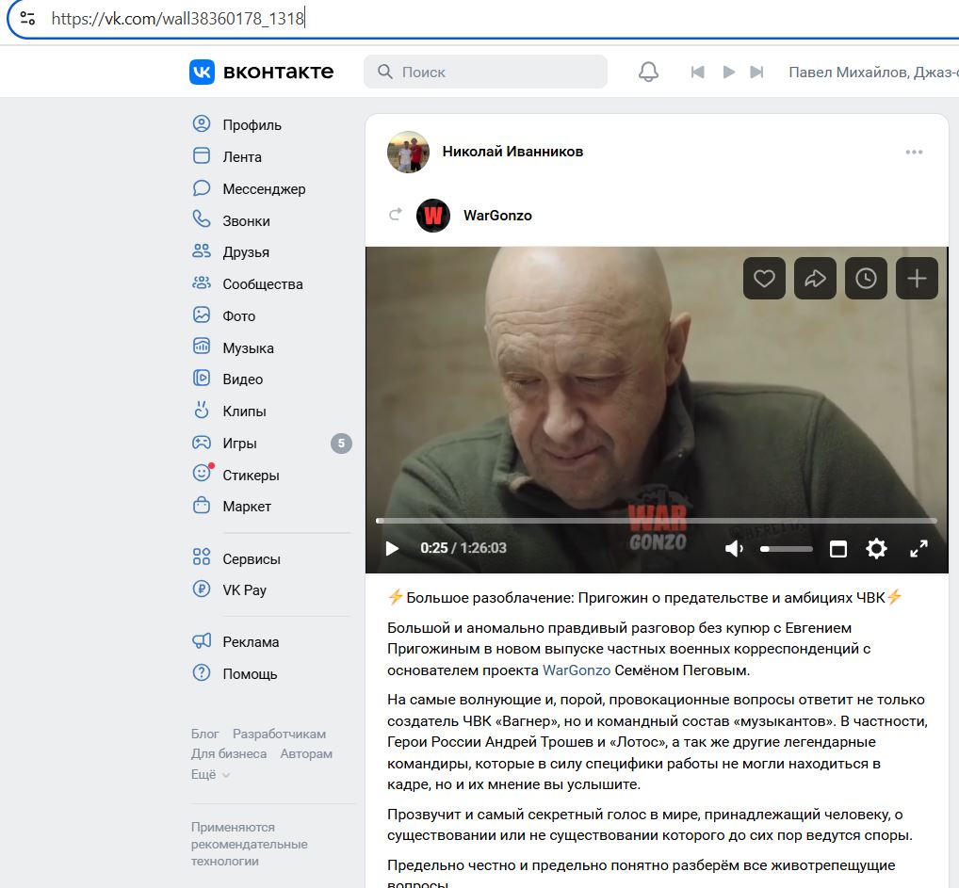
Task: Click the Видео sidebar icon
Action: 202,378
